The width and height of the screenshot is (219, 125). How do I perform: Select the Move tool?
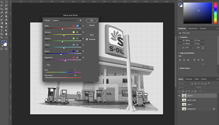pyautogui.click(x=2, y=2)
